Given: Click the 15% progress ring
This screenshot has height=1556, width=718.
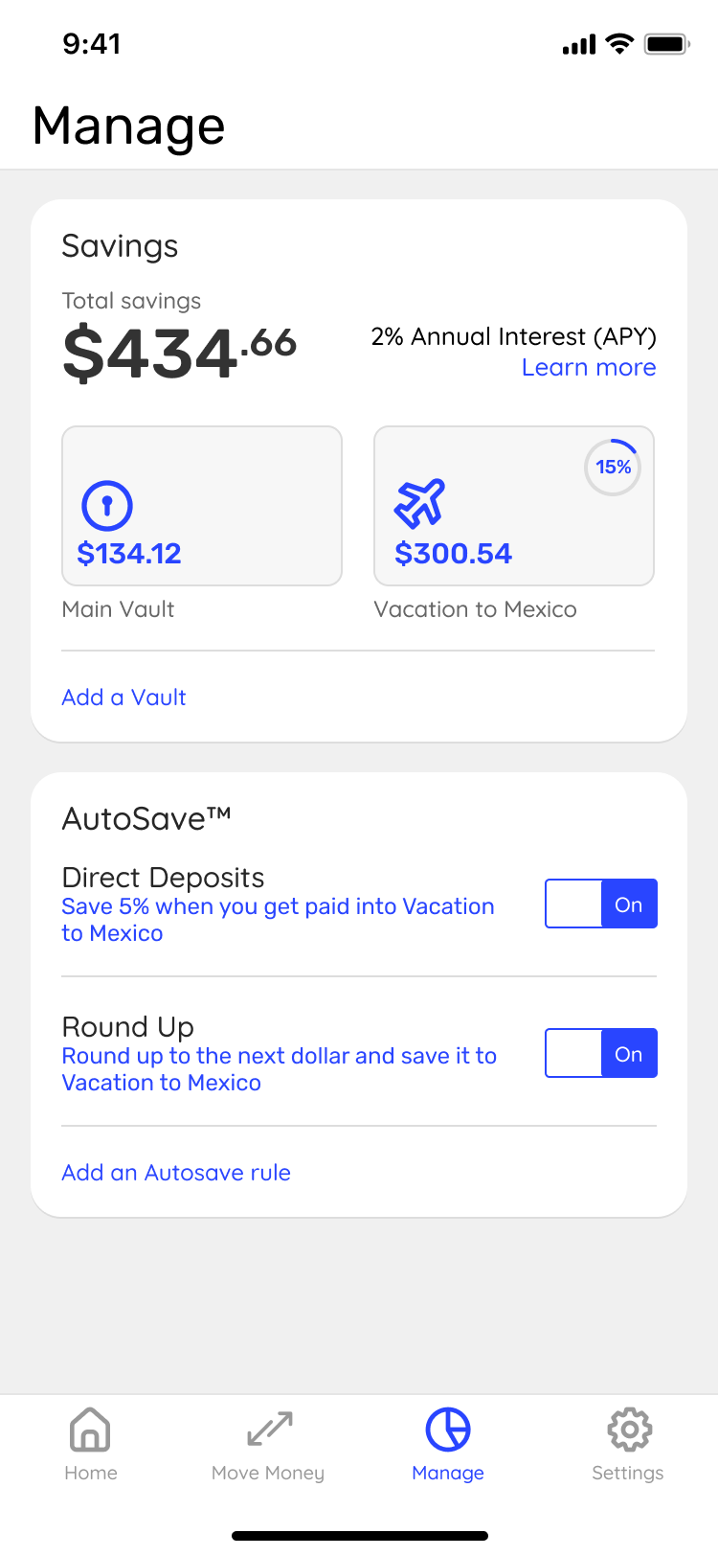Looking at the screenshot, I should [613, 468].
